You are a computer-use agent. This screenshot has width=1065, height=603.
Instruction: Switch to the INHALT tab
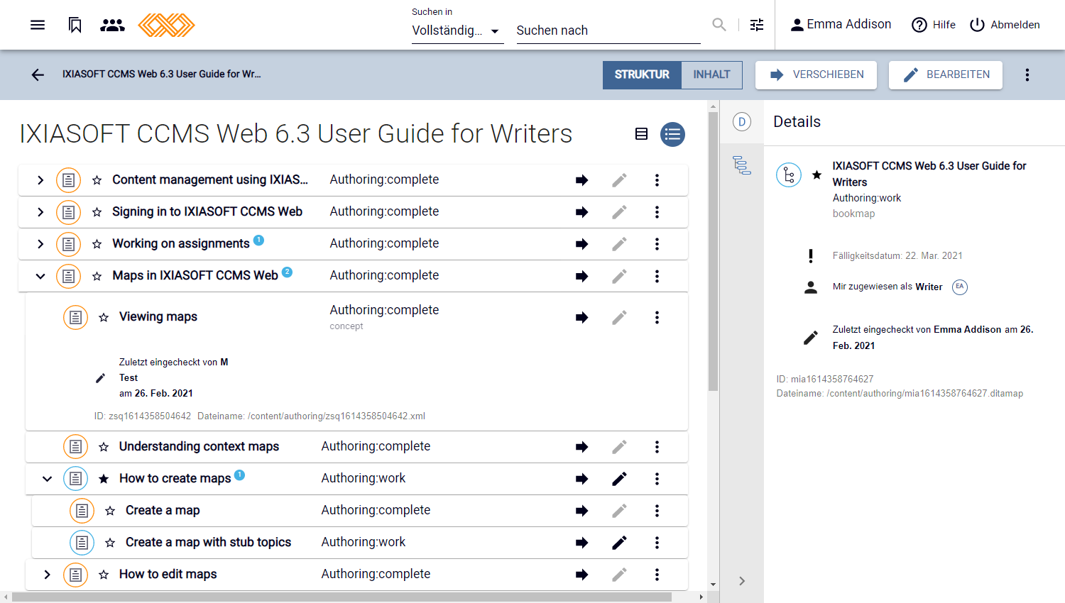click(711, 74)
